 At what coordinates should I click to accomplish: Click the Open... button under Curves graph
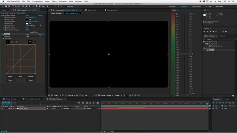tap(10, 76)
